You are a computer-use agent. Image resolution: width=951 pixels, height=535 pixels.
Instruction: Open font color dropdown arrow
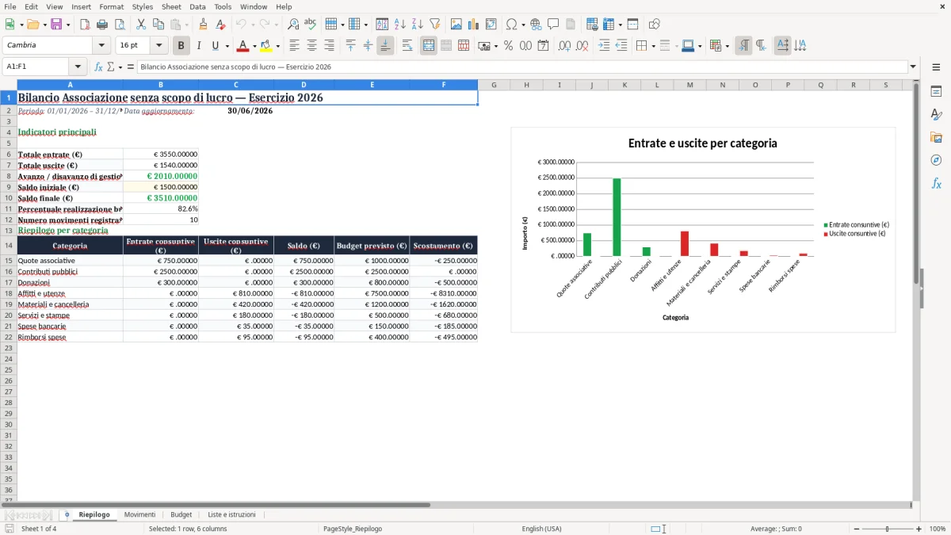click(254, 47)
